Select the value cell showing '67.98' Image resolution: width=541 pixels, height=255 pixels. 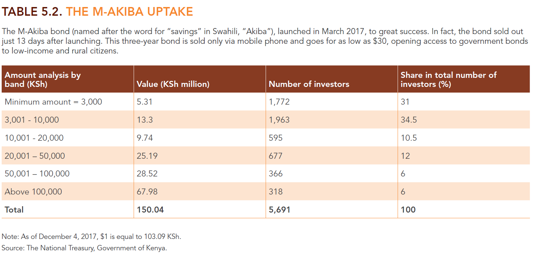(x=147, y=192)
